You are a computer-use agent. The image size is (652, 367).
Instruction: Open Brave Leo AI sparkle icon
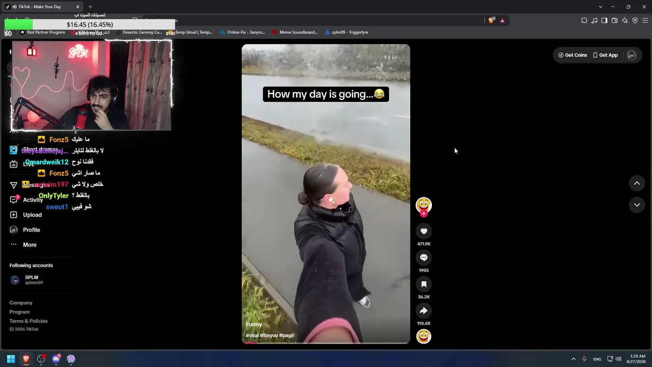(x=624, y=20)
